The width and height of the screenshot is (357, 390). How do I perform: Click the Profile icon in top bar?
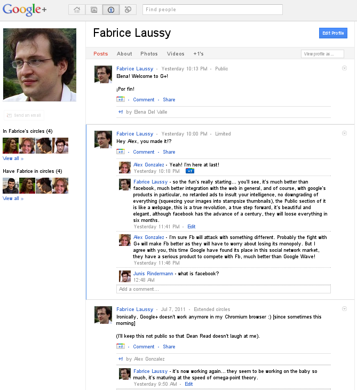tap(110, 10)
